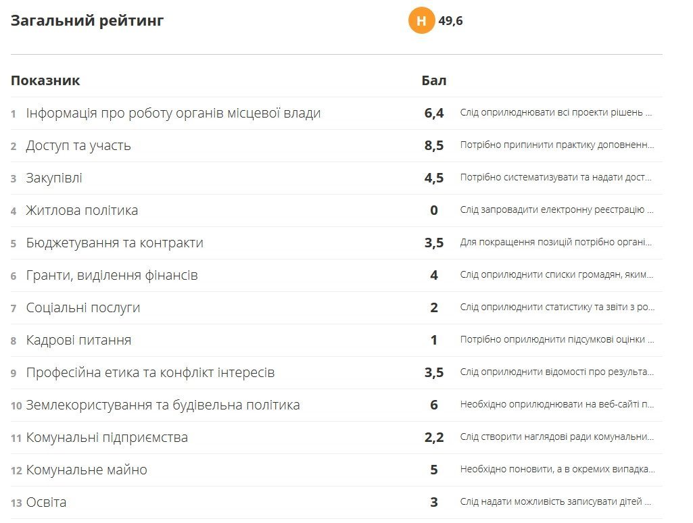
Task: Open the 'Кадрові питання' indicator
Action: tap(78, 341)
